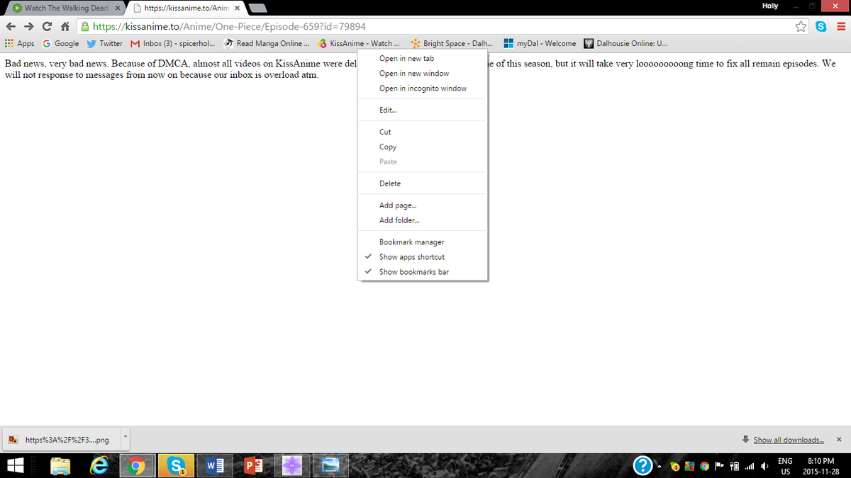
Task: Open the Gmail Inbox (3) bookmark
Action: (172, 43)
